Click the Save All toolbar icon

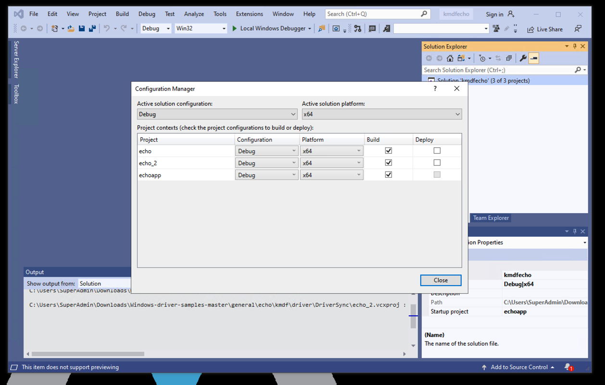tap(92, 29)
